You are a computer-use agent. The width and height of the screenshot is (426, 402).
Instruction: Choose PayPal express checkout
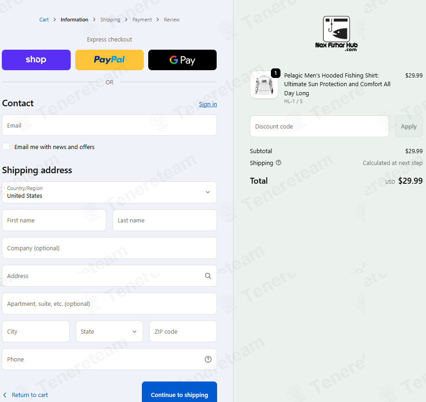[109, 60]
